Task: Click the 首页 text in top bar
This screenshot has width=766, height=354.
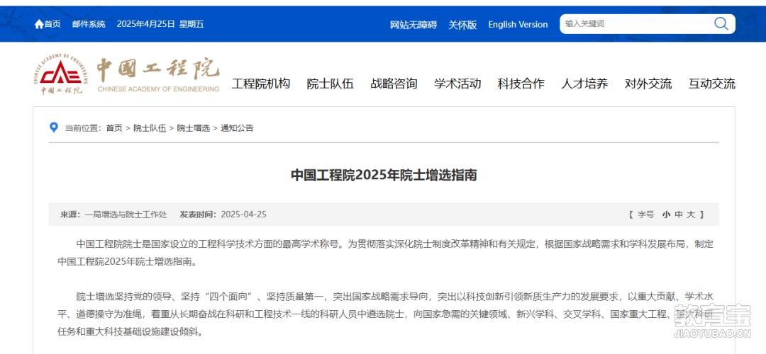Action: pyautogui.click(x=52, y=24)
